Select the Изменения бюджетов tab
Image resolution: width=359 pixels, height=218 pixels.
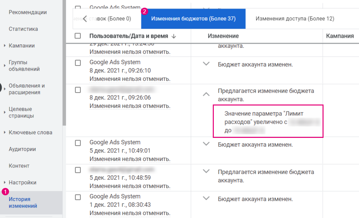coord(193,19)
